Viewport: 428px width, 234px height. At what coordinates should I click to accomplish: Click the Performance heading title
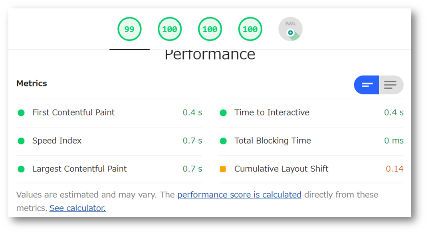pyautogui.click(x=210, y=55)
